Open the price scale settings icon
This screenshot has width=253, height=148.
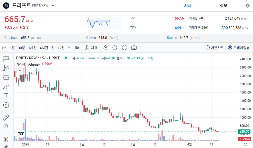click(245, 145)
